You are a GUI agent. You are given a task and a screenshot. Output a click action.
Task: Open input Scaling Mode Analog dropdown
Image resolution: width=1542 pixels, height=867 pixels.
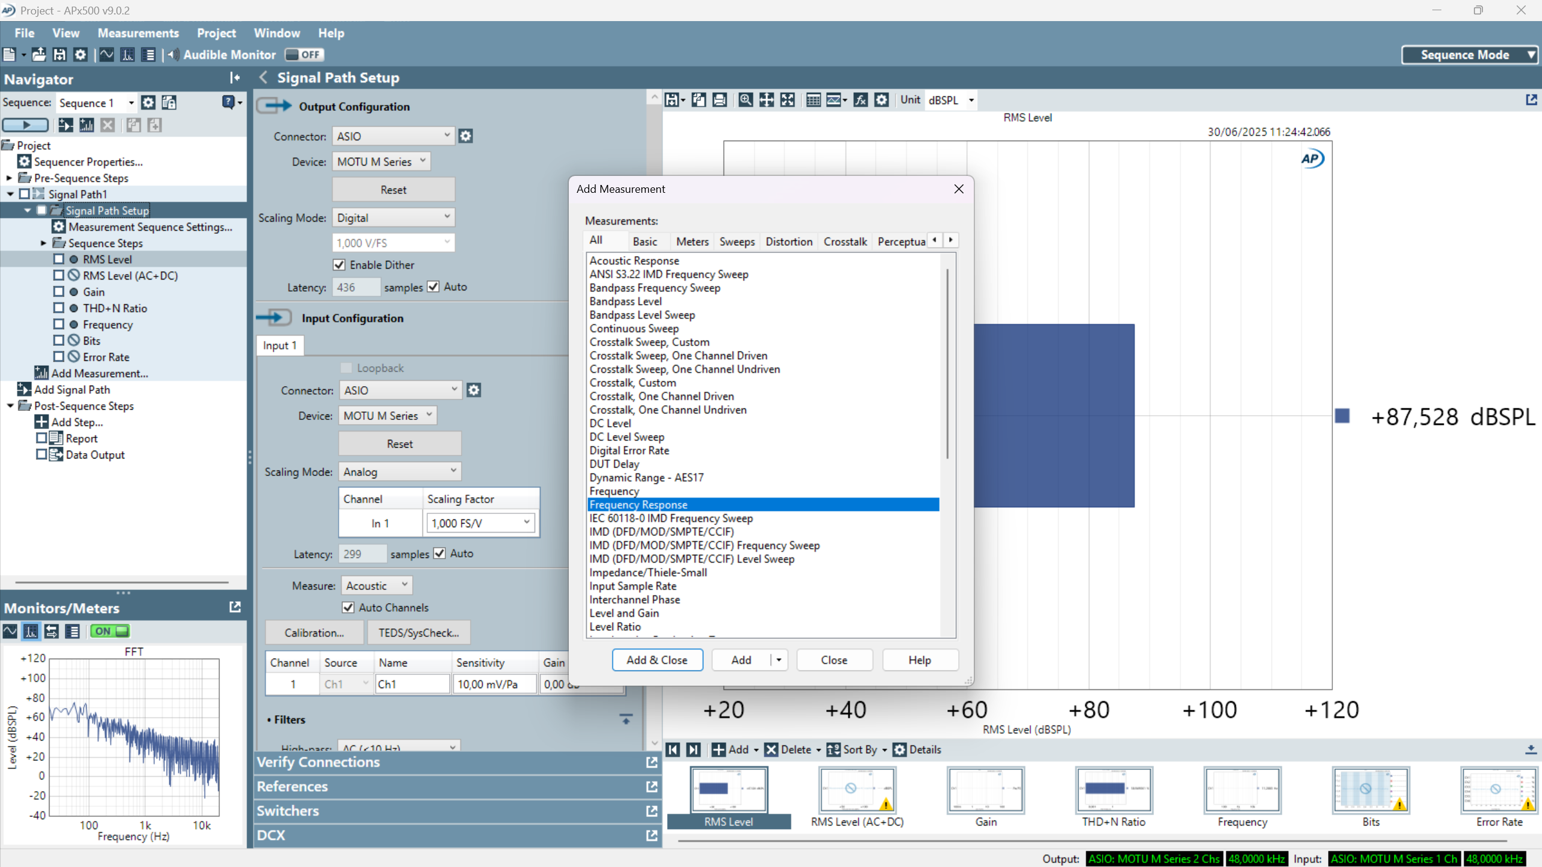click(400, 472)
